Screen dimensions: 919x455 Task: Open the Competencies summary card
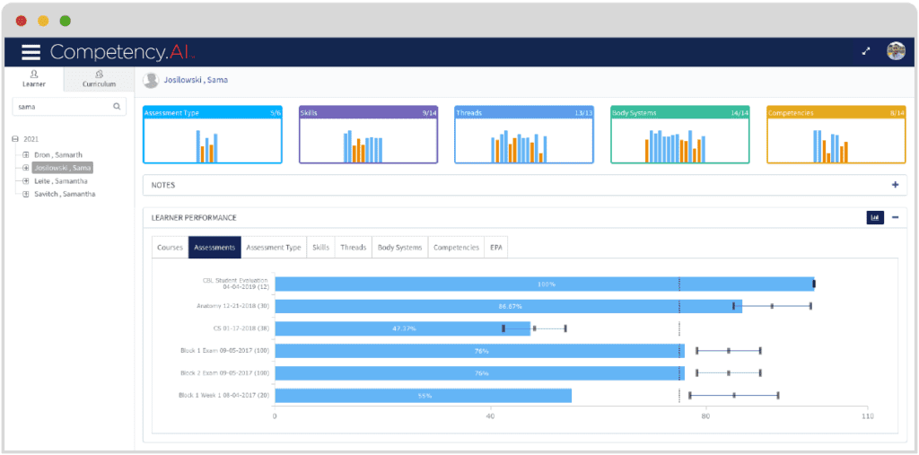(836, 135)
